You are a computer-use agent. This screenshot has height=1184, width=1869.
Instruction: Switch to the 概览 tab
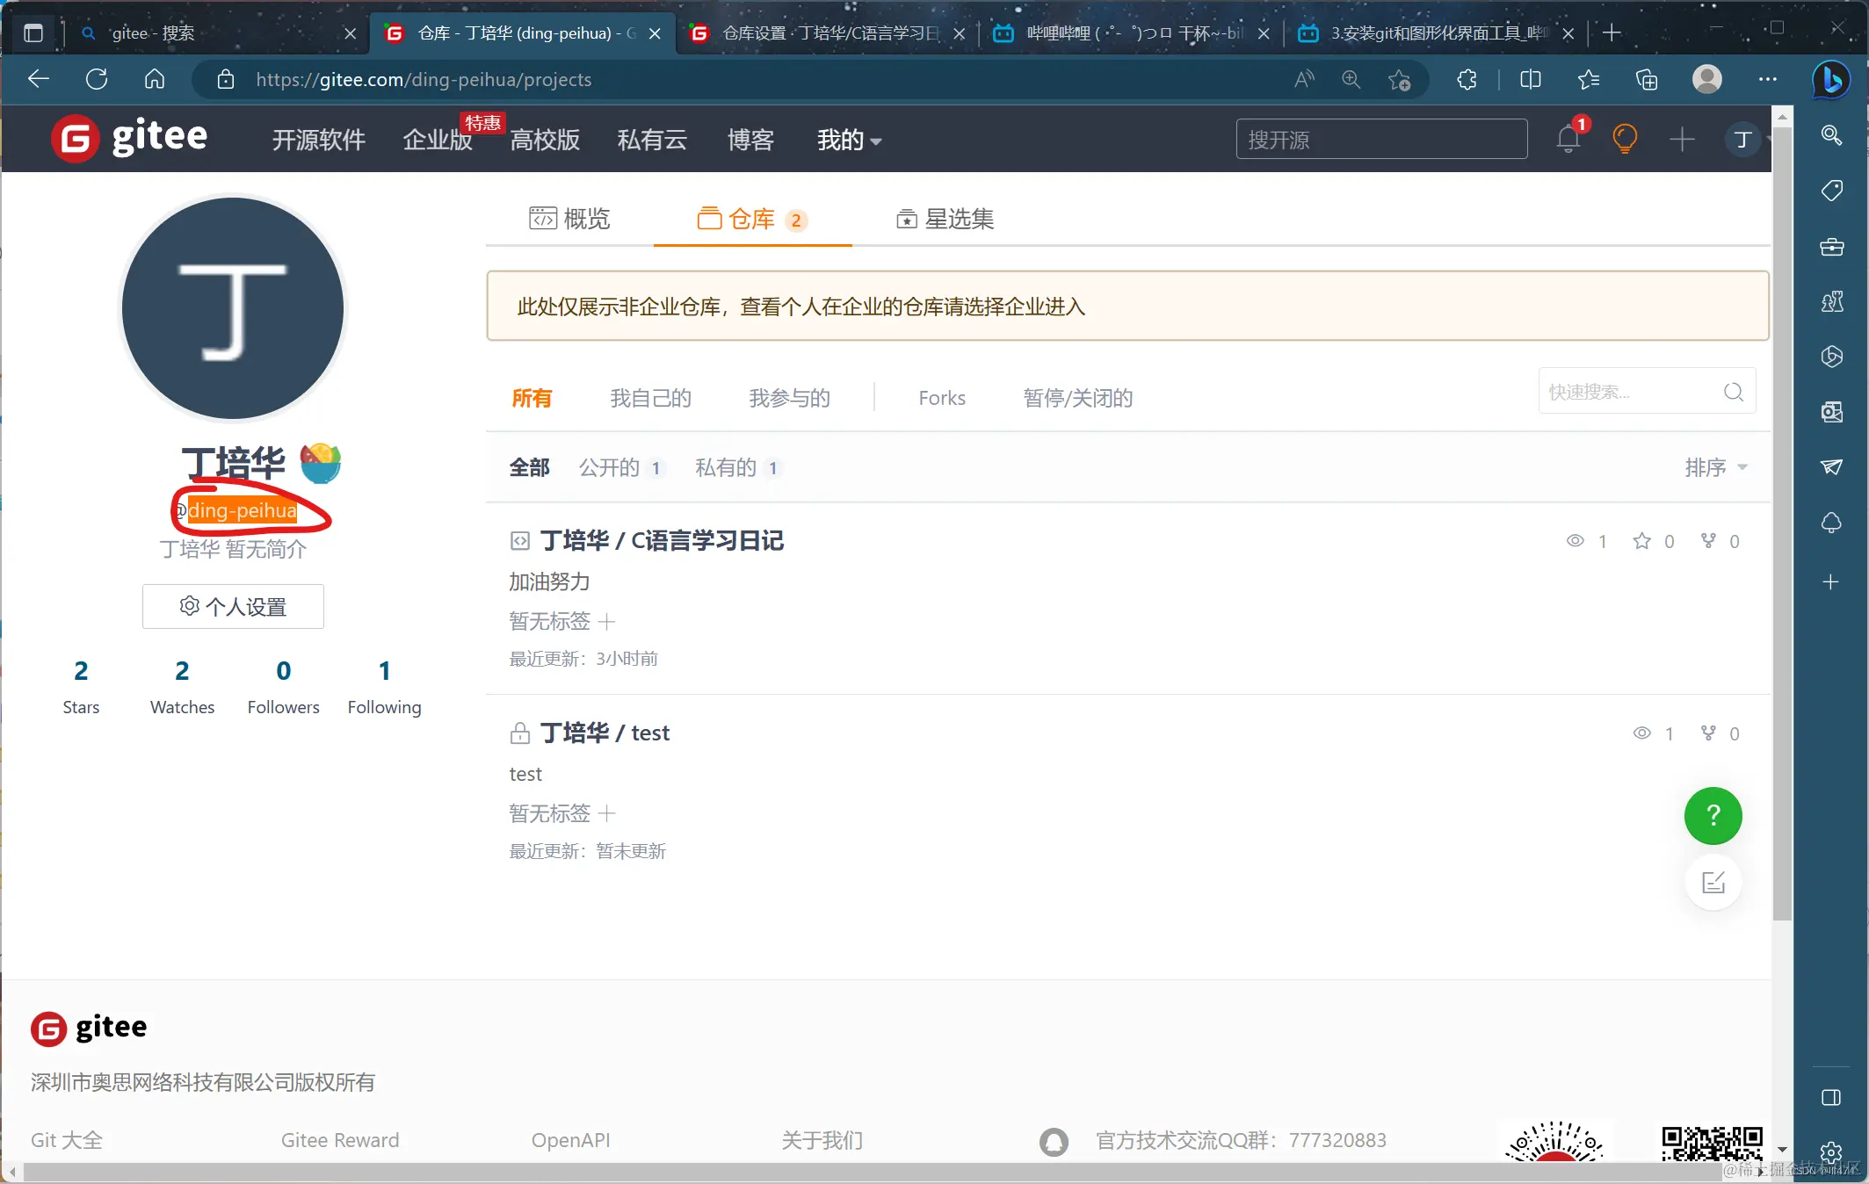[569, 219]
